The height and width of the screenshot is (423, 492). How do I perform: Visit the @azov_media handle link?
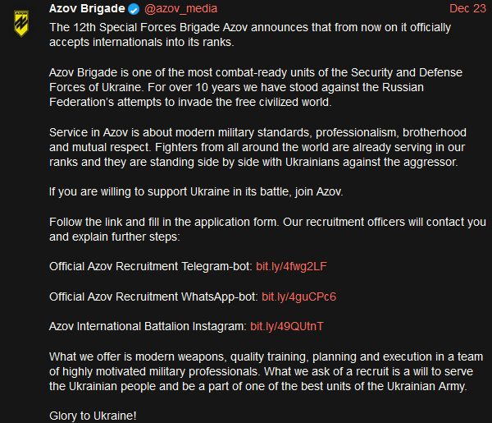click(x=180, y=8)
